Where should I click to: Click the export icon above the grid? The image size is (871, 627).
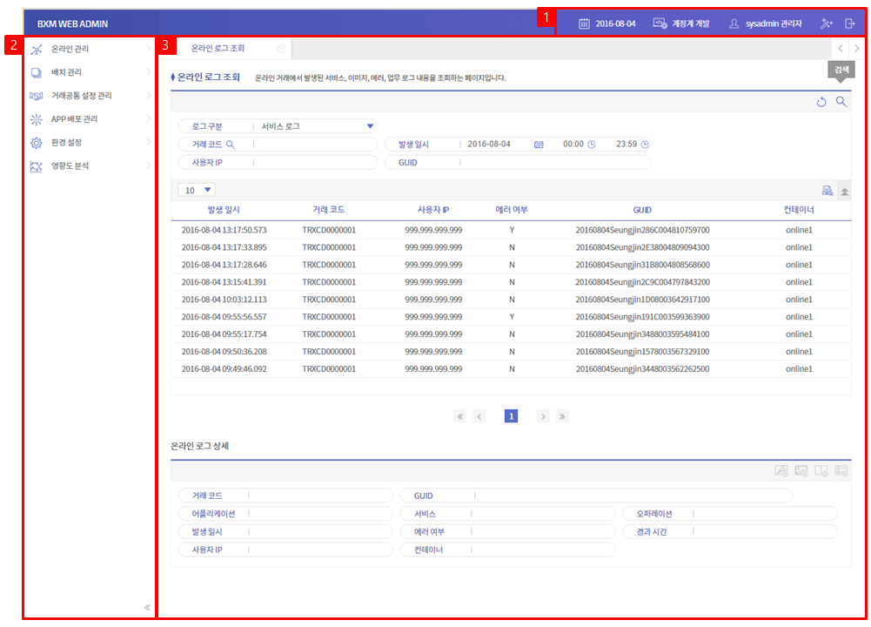point(827,192)
